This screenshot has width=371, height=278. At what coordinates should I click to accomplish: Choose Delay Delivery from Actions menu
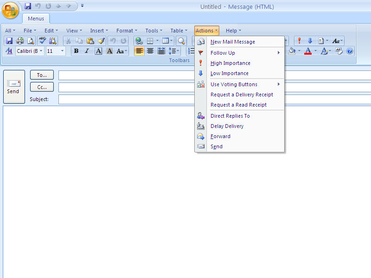point(227,126)
